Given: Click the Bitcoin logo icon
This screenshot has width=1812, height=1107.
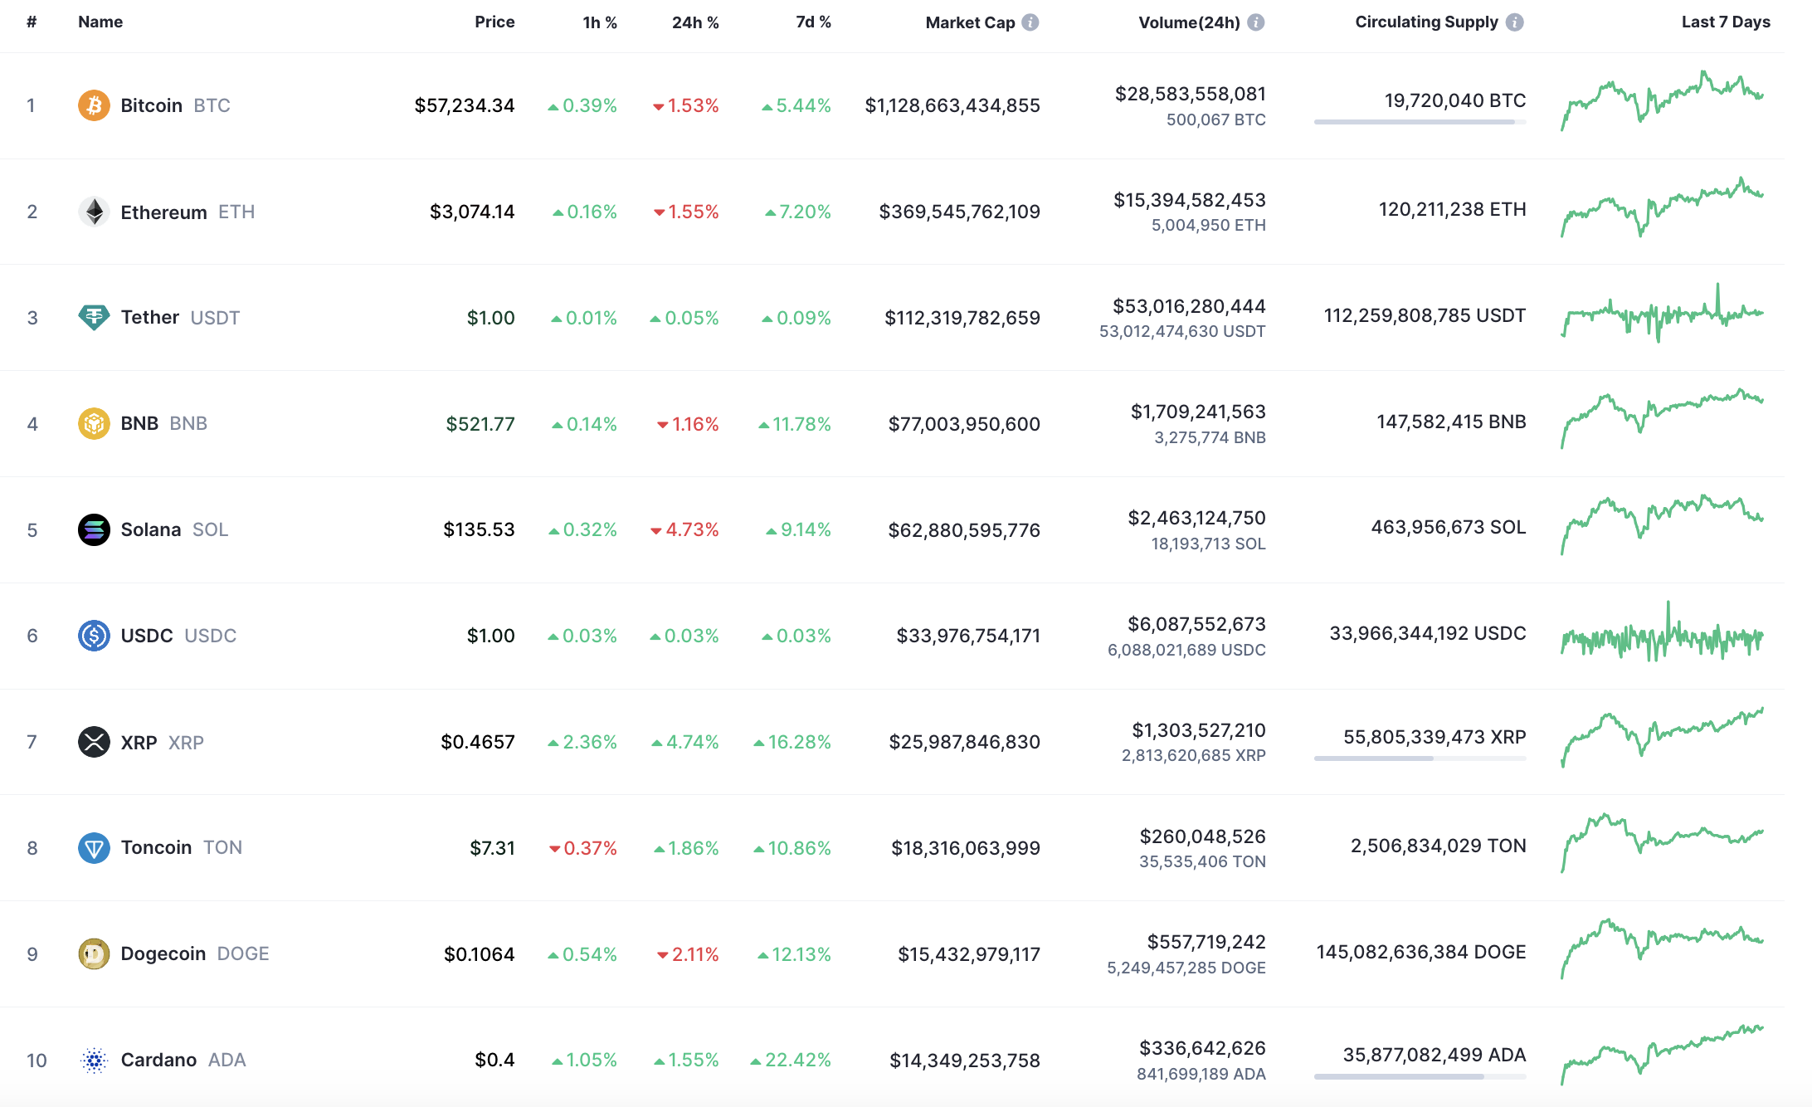Looking at the screenshot, I should [x=94, y=105].
